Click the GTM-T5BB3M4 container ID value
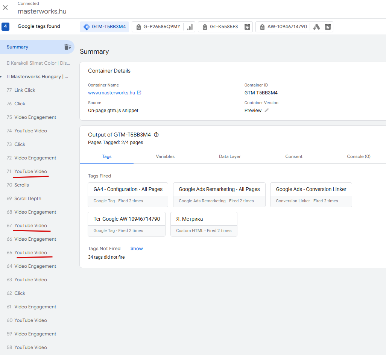 coord(261,93)
